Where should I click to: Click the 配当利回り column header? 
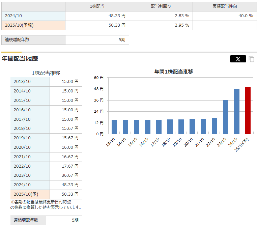pos(161,6)
